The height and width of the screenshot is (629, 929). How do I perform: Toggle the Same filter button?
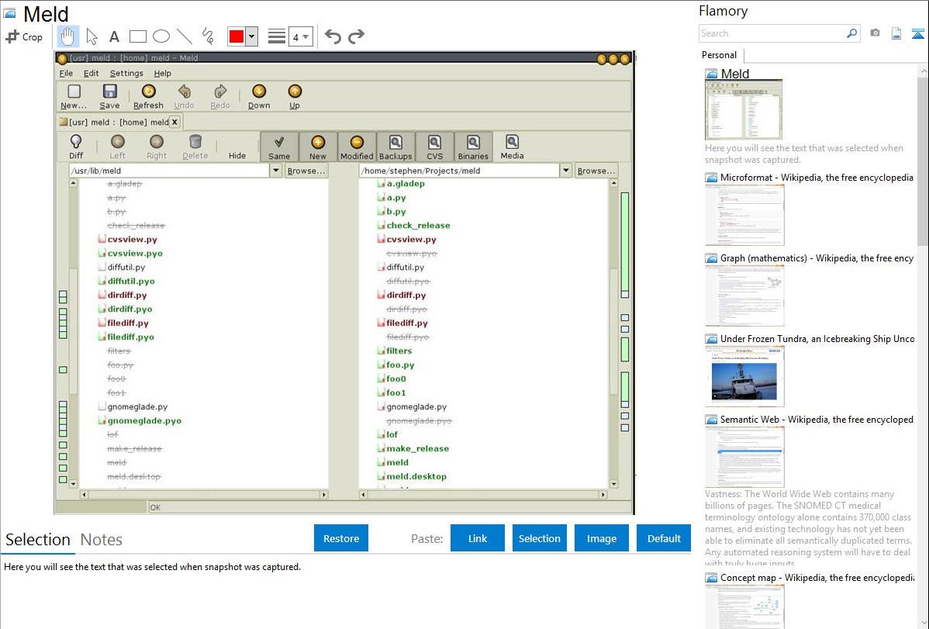point(279,147)
